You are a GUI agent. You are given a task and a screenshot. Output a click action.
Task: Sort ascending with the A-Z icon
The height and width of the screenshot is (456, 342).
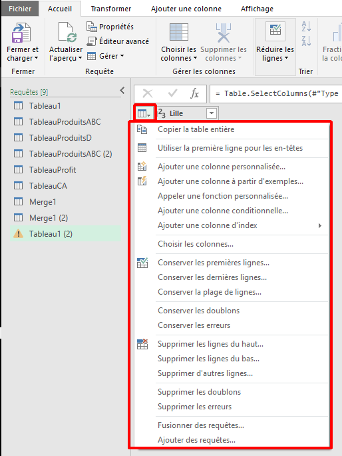click(x=306, y=27)
